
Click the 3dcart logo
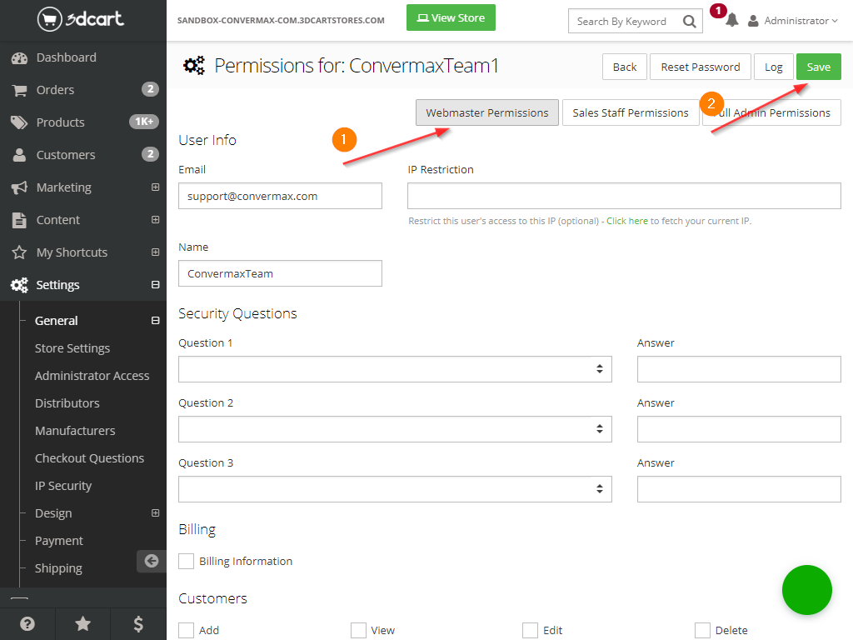point(81,20)
